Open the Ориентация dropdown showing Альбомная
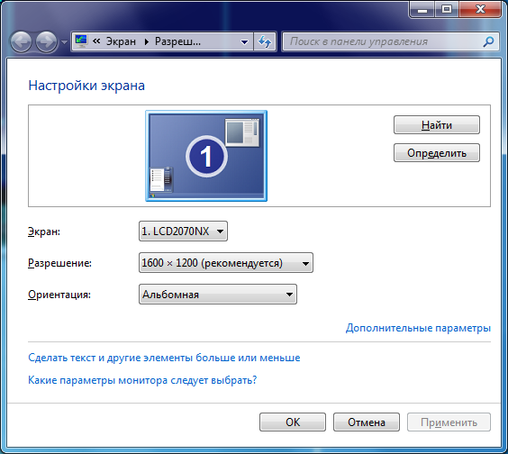 (218, 295)
